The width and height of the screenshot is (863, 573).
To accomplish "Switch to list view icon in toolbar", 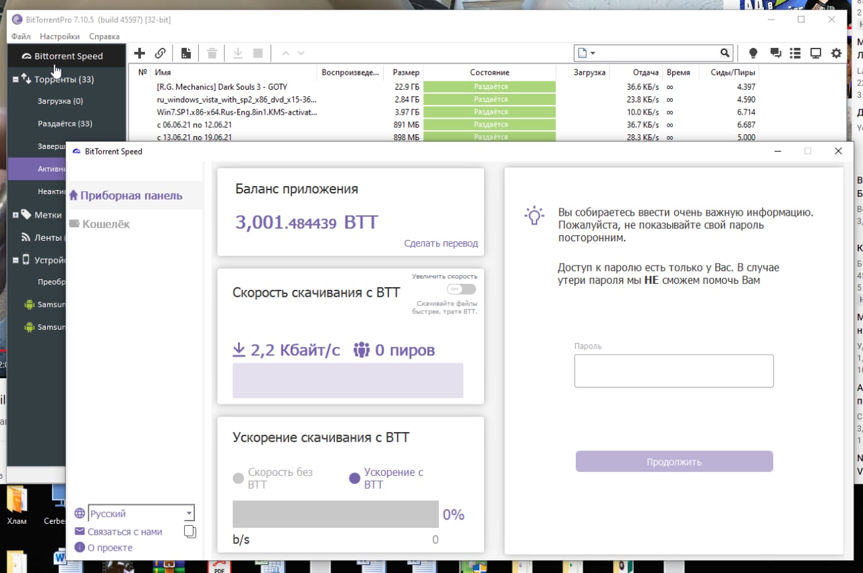I will pos(795,53).
